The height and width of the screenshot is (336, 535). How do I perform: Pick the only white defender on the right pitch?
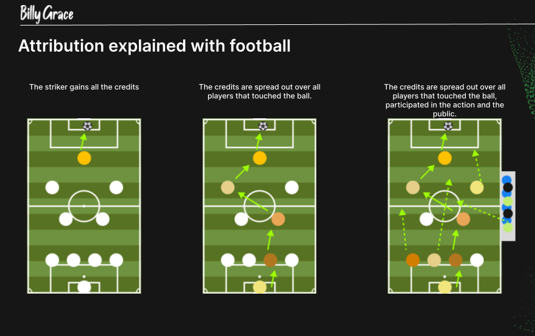pos(477,260)
